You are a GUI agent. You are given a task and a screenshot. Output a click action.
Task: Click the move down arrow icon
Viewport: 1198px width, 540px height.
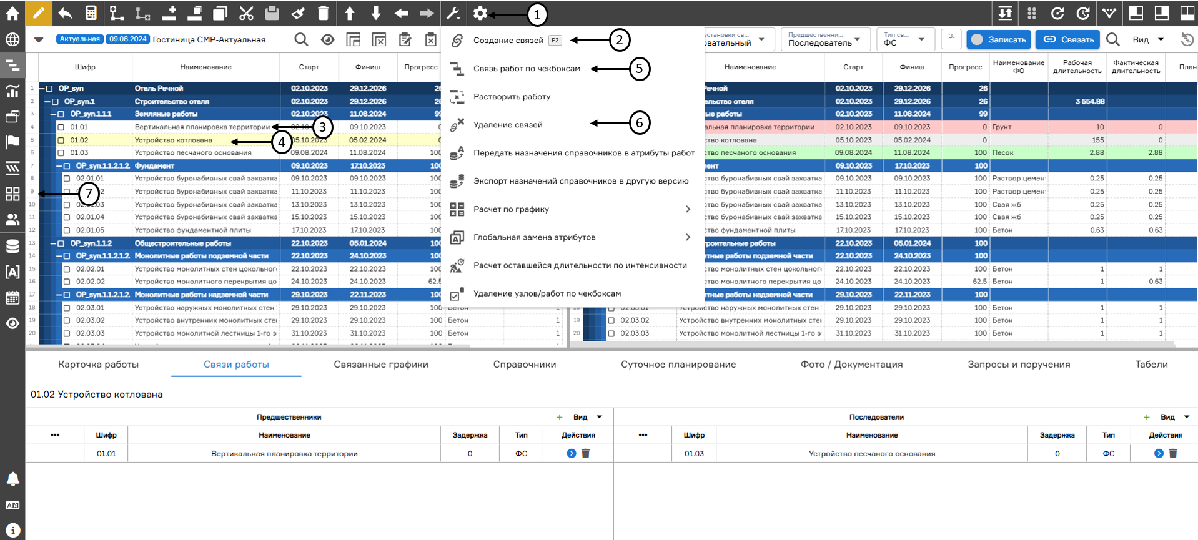click(375, 13)
